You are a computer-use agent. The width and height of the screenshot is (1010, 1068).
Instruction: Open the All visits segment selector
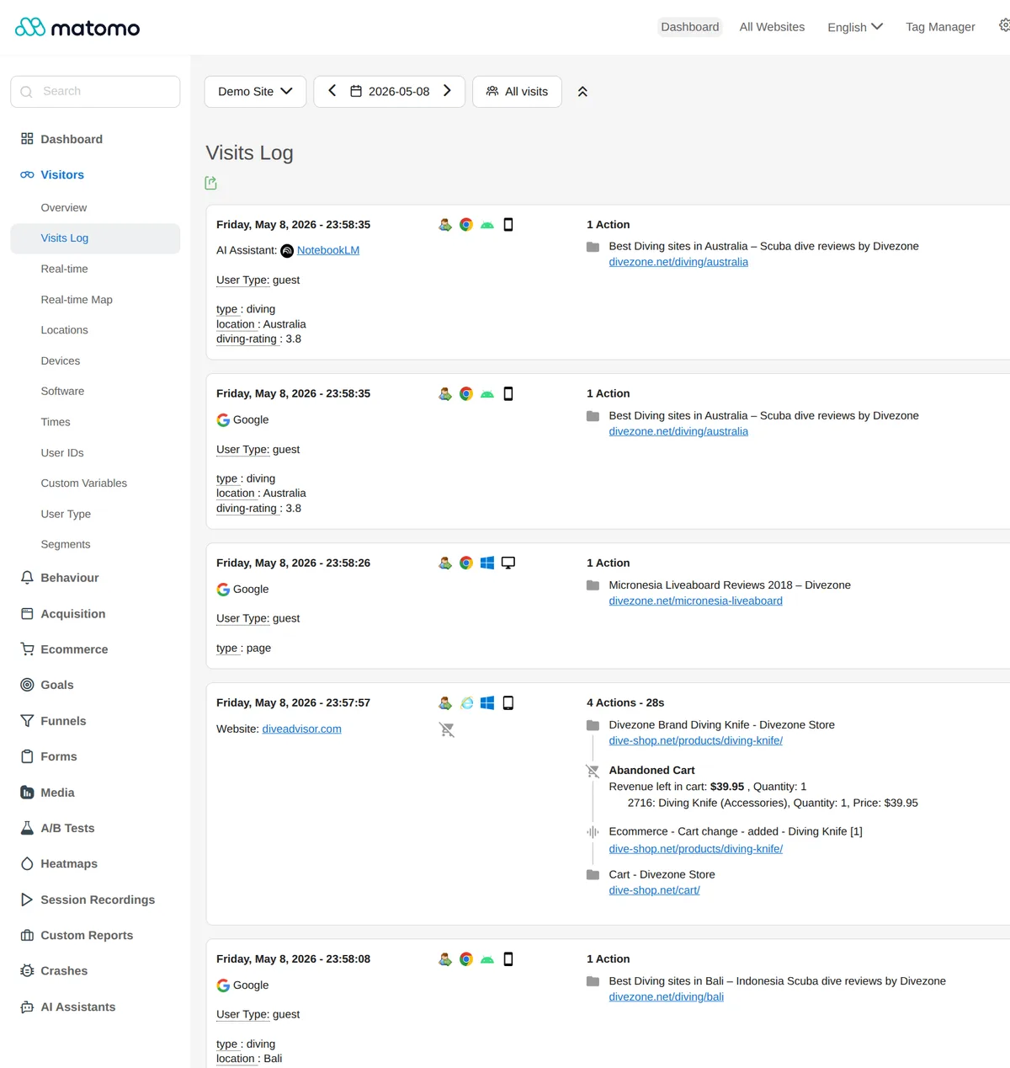point(517,91)
